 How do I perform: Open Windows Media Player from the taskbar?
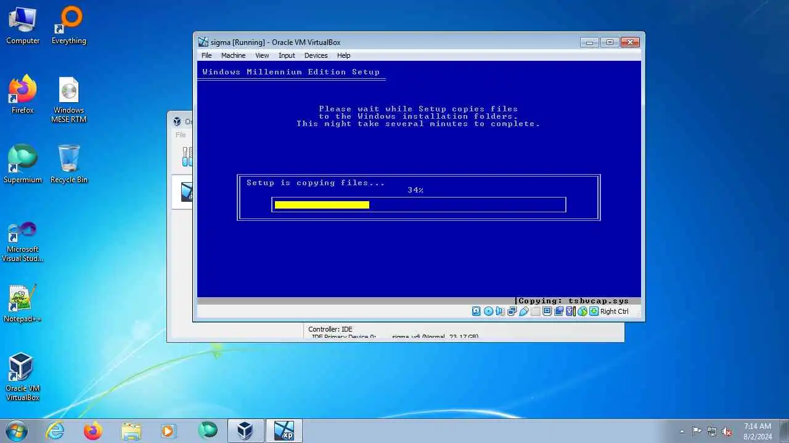coord(169,431)
